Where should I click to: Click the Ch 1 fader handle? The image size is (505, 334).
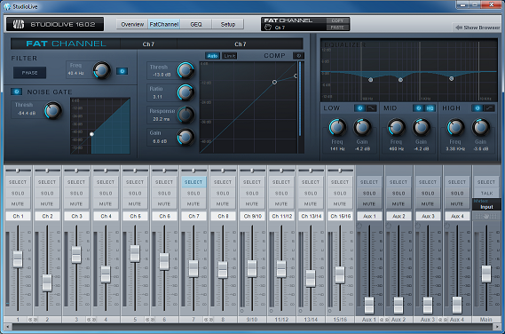[18, 258]
